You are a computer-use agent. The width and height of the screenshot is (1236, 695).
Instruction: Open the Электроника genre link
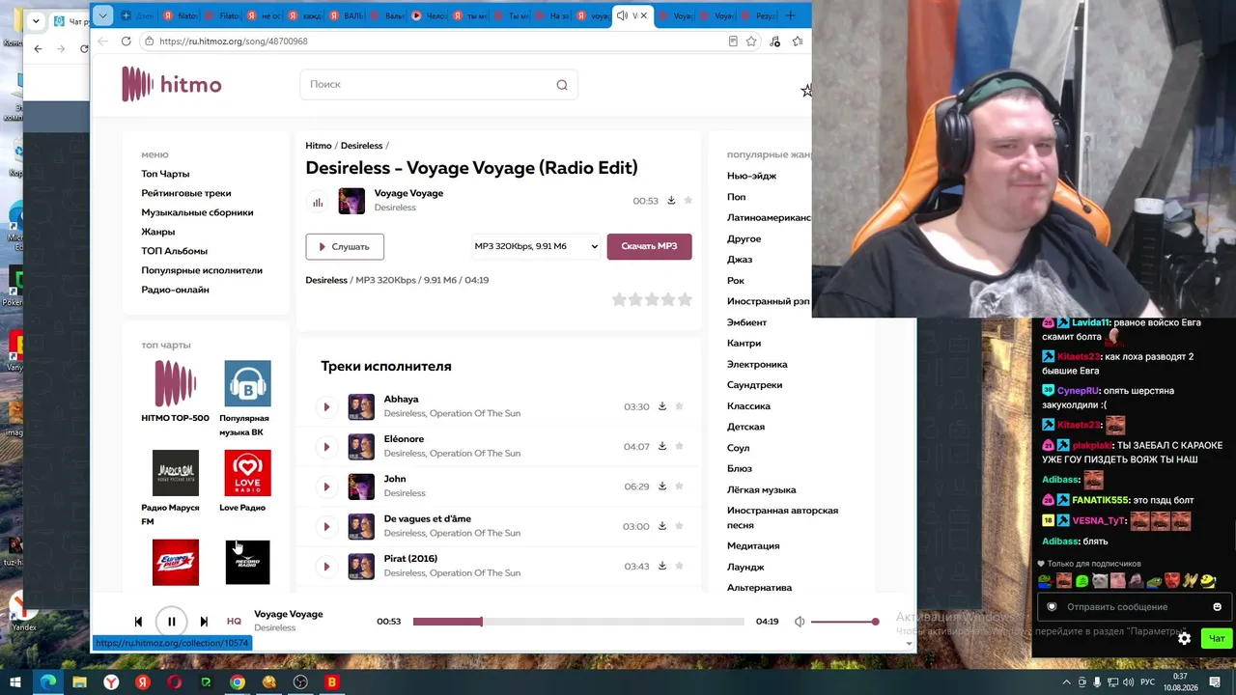(757, 364)
